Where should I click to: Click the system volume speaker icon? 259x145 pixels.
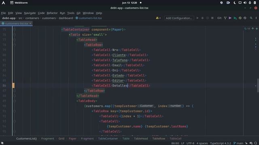point(245,3)
